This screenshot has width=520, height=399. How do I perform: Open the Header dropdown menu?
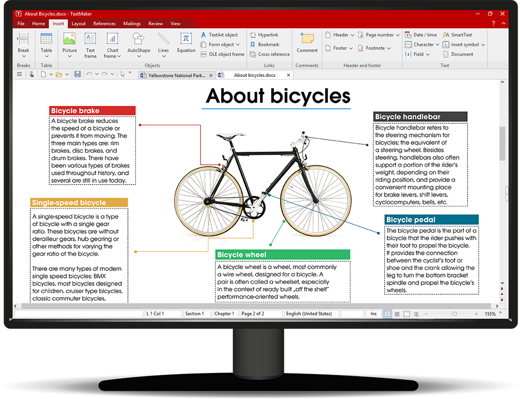340,35
